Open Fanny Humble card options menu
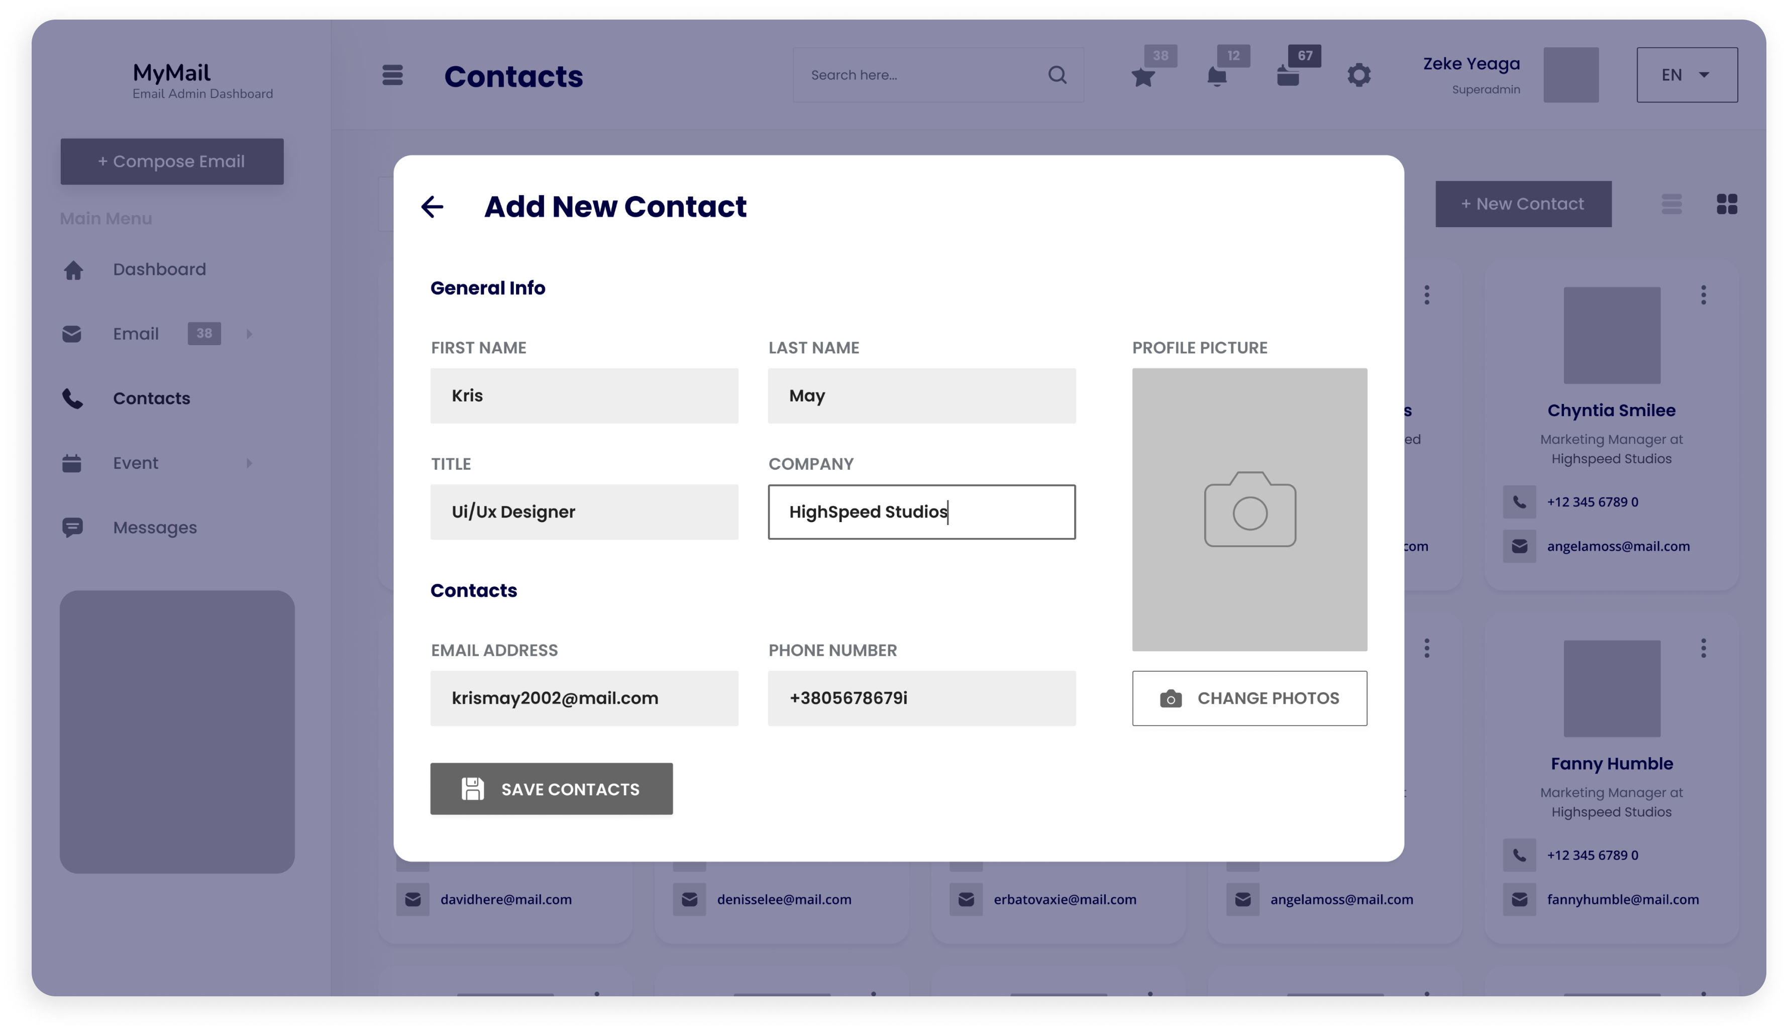 click(x=1703, y=648)
